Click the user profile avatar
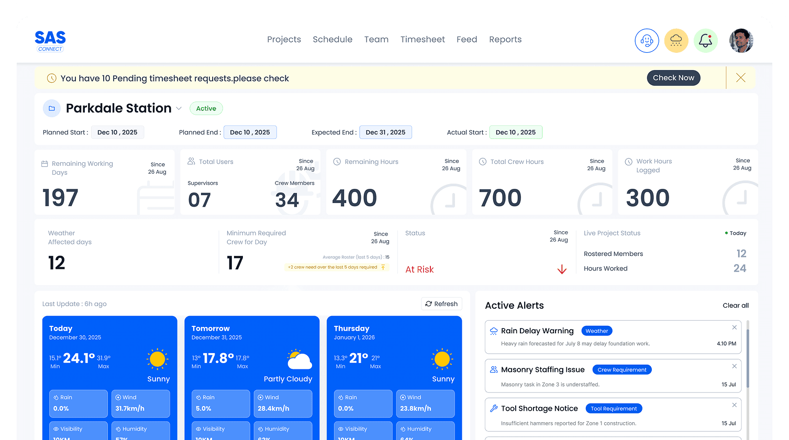The height and width of the screenshot is (440, 789). click(x=741, y=40)
